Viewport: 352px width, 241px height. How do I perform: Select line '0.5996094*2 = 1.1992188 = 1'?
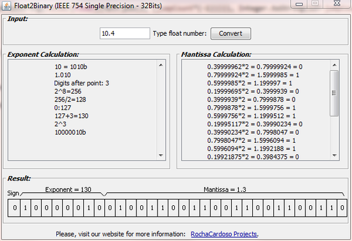pyautogui.click(x=252, y=149)
